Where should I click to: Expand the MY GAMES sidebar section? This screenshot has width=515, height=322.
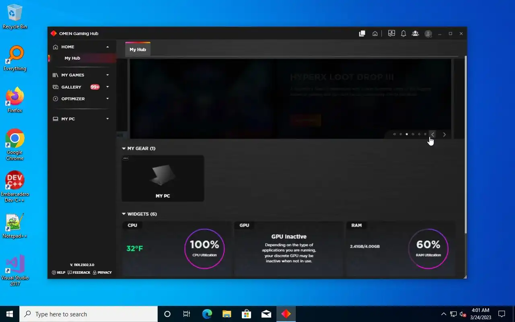107,75
